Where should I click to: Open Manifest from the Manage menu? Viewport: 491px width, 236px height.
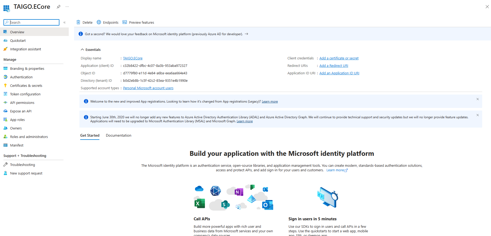(x=17, y=145)
